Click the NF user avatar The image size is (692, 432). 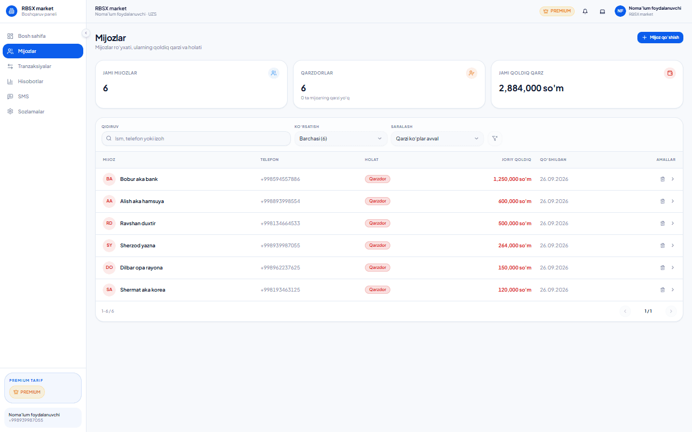click(620, 11)
